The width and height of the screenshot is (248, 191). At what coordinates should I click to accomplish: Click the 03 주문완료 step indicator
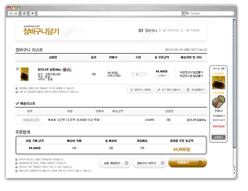coord(193,30)
